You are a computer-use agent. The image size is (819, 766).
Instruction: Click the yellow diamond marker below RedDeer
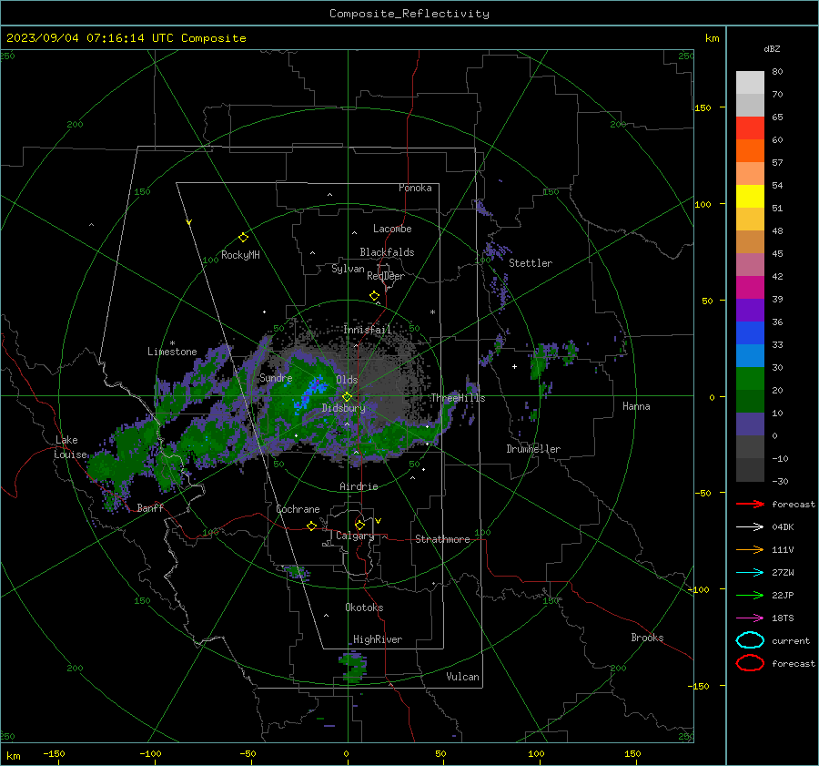pos(374,296)
